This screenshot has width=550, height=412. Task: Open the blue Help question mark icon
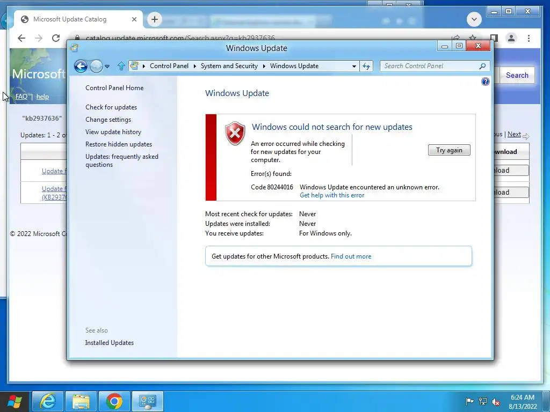485,82
